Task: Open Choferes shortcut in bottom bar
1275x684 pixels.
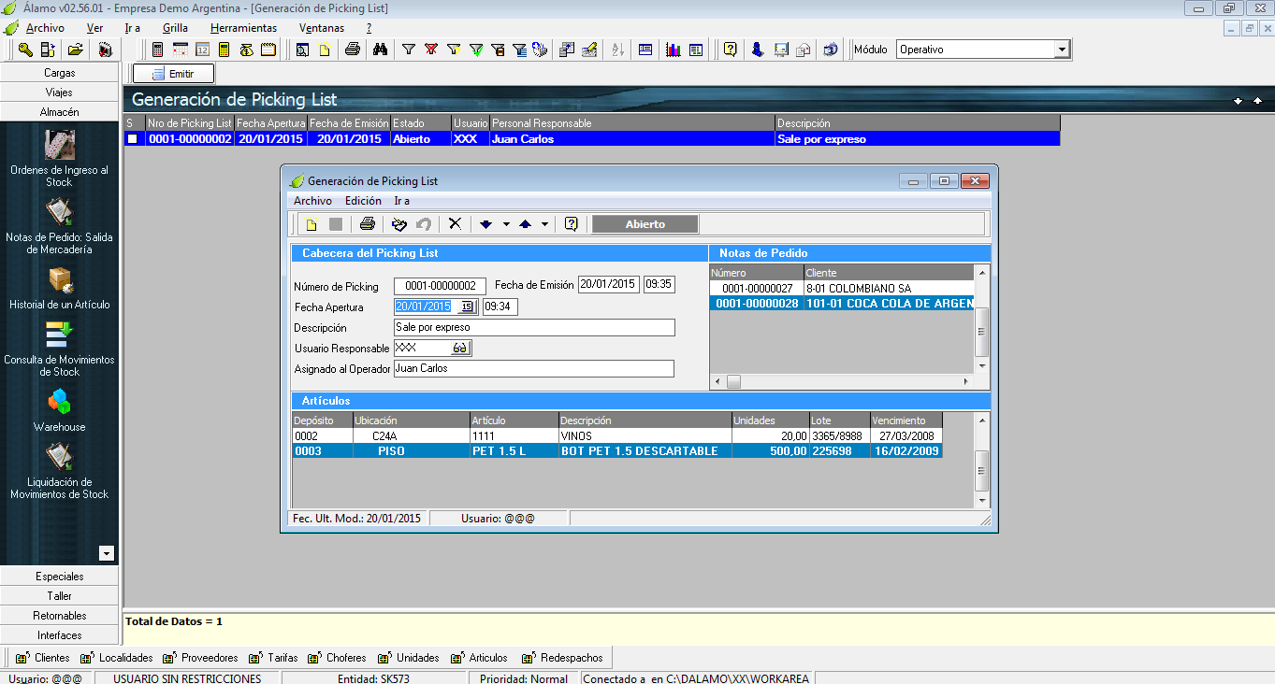Action: tap(336, 658)
